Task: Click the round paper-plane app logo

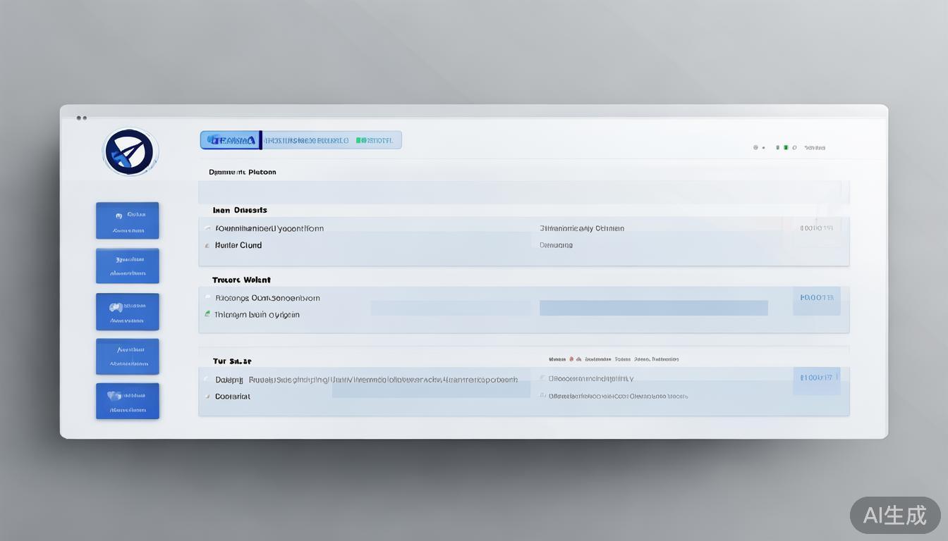Action: pos(130,151)
